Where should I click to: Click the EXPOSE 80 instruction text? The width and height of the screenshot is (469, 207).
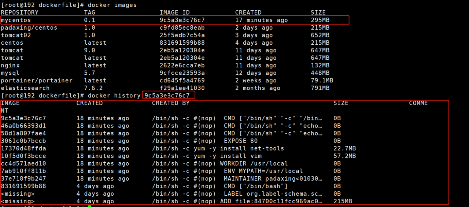click(x=240, y=141)
